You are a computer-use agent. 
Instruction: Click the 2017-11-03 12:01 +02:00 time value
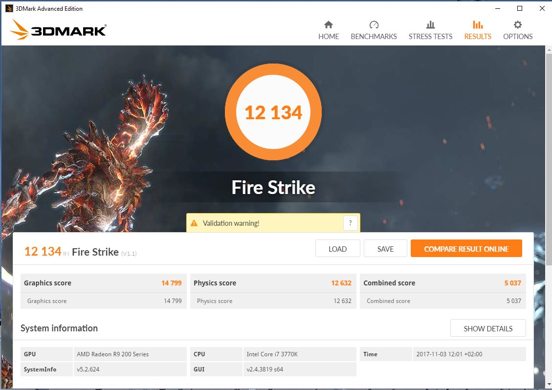449,354
